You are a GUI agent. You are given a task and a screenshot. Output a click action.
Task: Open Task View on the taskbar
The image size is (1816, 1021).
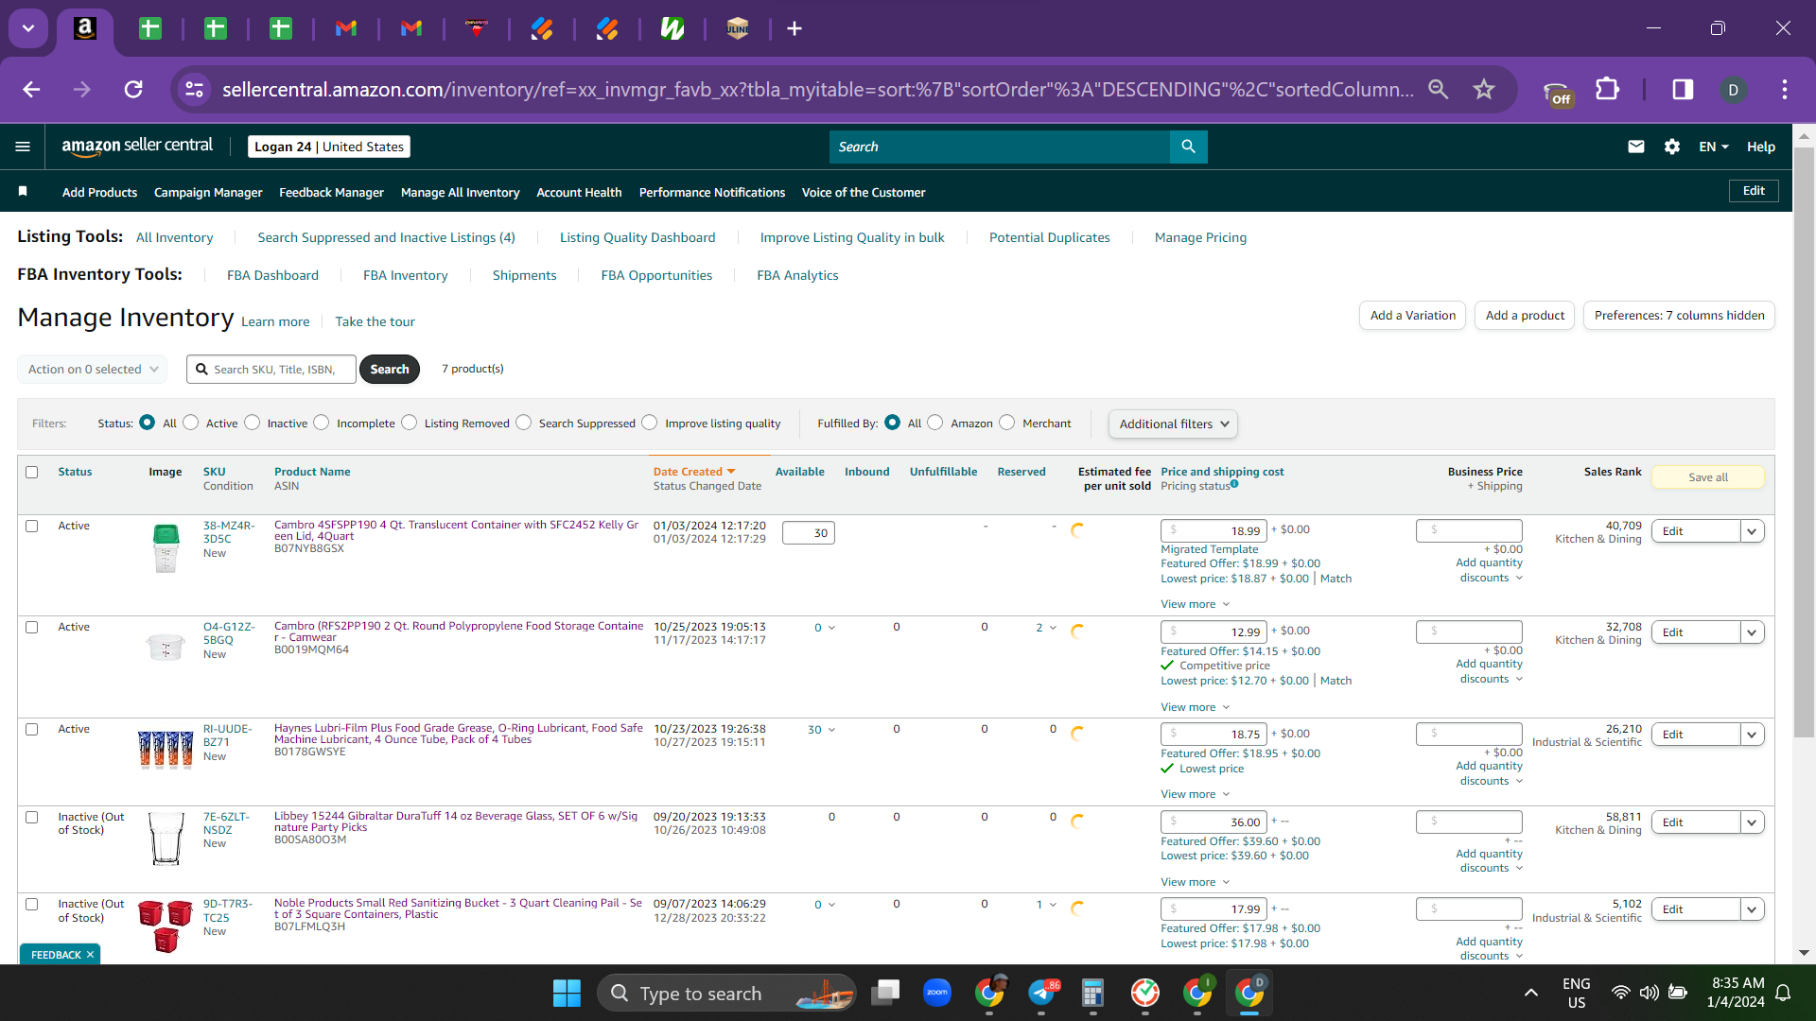(885, 993)
